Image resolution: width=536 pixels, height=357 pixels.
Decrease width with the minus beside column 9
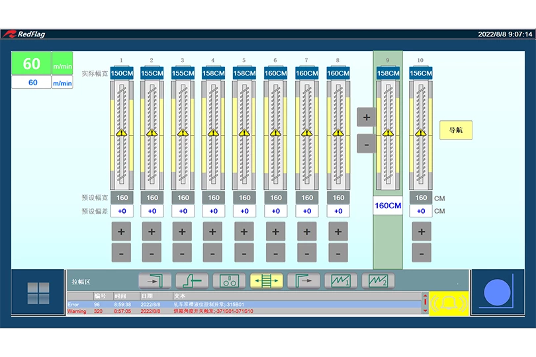pyautogui.click(x=366, y=144)
